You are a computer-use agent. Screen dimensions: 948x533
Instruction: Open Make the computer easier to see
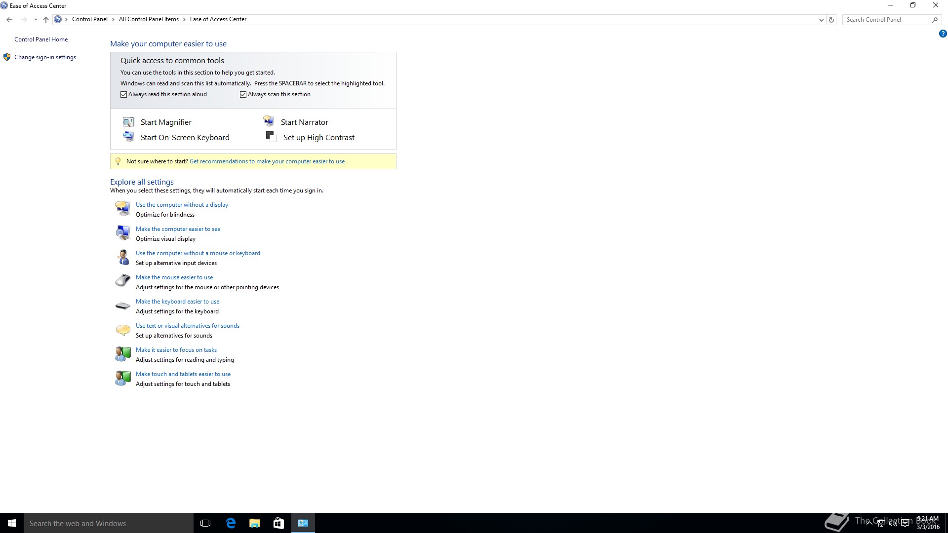click(x=178, y=229)
